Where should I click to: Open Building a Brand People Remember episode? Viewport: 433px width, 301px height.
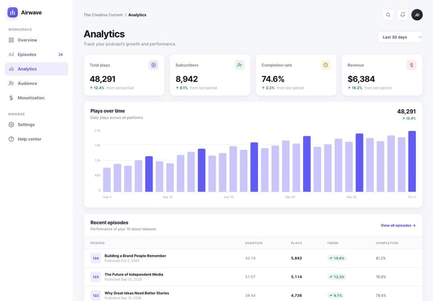(x=135, y=256)
